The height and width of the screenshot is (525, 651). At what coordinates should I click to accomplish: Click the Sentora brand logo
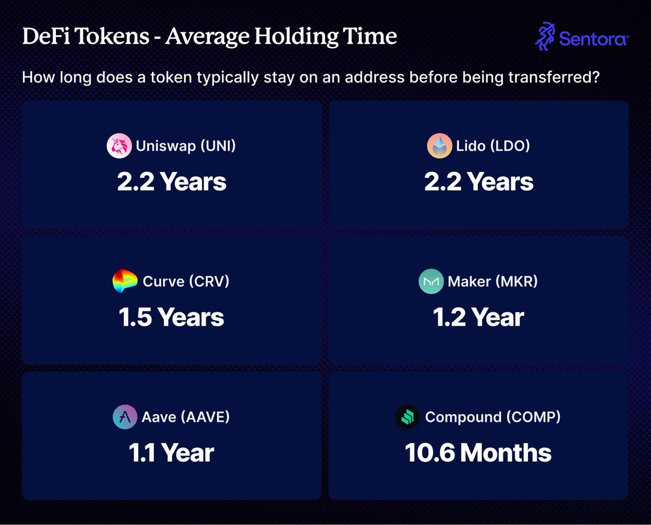pyautogui.click(x=582, y=38)
